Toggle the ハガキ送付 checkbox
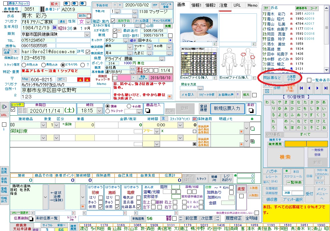The height and width of the screenshot is (231, 330). point(115,30)
